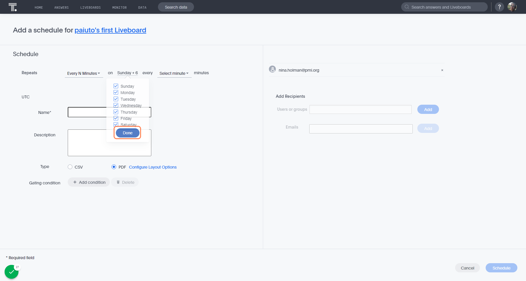Click Add next to Users or groups
The width and height of the screenshot is (526, 281).
428,109
